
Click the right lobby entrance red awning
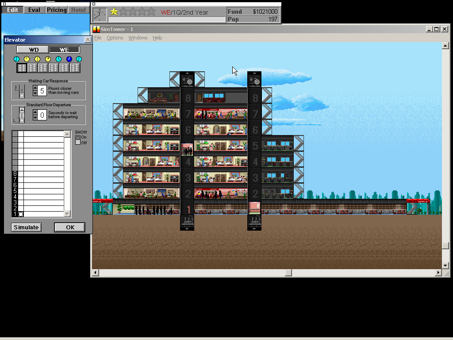point(418,201)
